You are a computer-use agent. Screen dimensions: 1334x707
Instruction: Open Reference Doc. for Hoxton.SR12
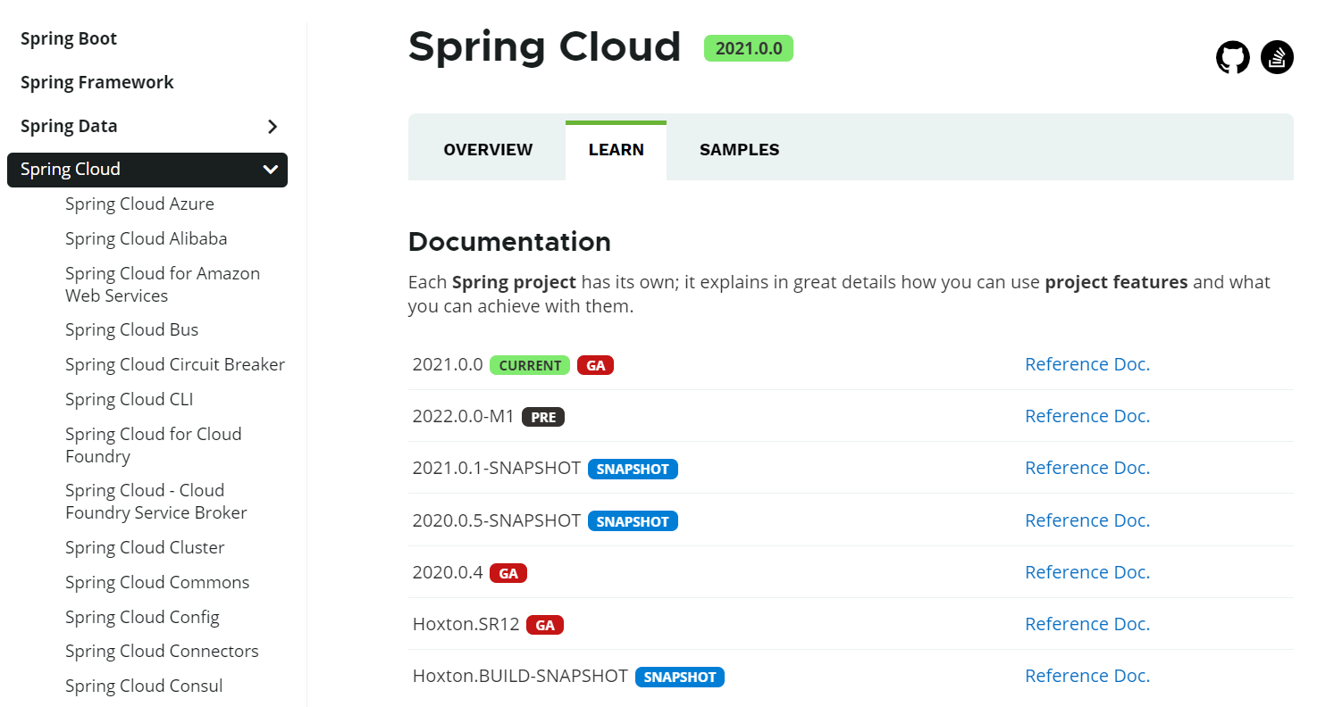click(1086, 624)
